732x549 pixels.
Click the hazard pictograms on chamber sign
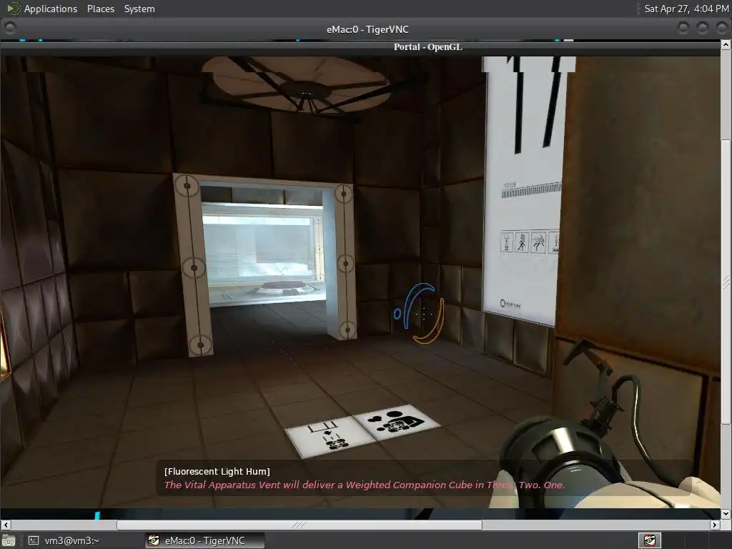tap(530, 242)
